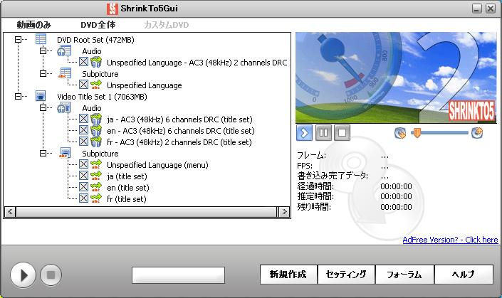Toggle checkbox for en AC3 6 channels audio
This screenshot has width=502, height=298.
(x=83, y=130)
